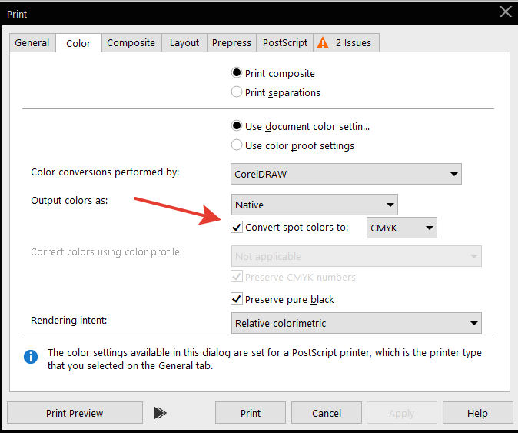
Task: Open the CMYK spot color dropdown
Action: click(402, 228)
